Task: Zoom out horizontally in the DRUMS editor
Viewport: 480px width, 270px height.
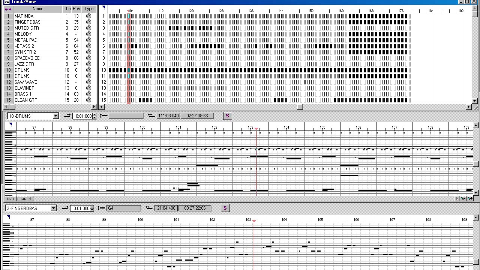Action: pos(463,199)
